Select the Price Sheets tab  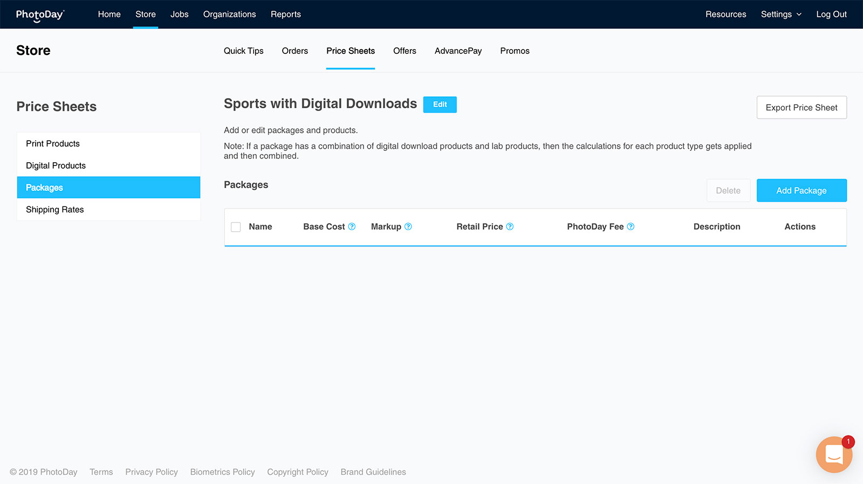[351, 51]
